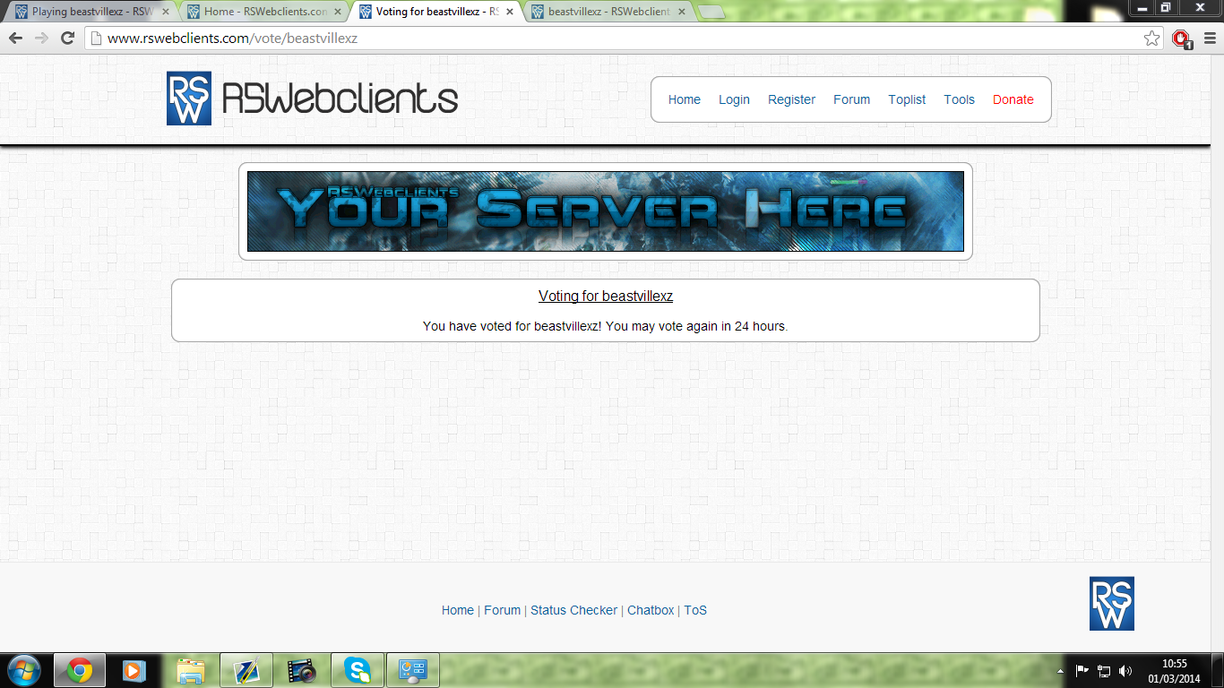Image resolution: width=1224 pixels, height=688 pixels.
Task: Click the red Donate link
Action: [x=1013, y=99]
